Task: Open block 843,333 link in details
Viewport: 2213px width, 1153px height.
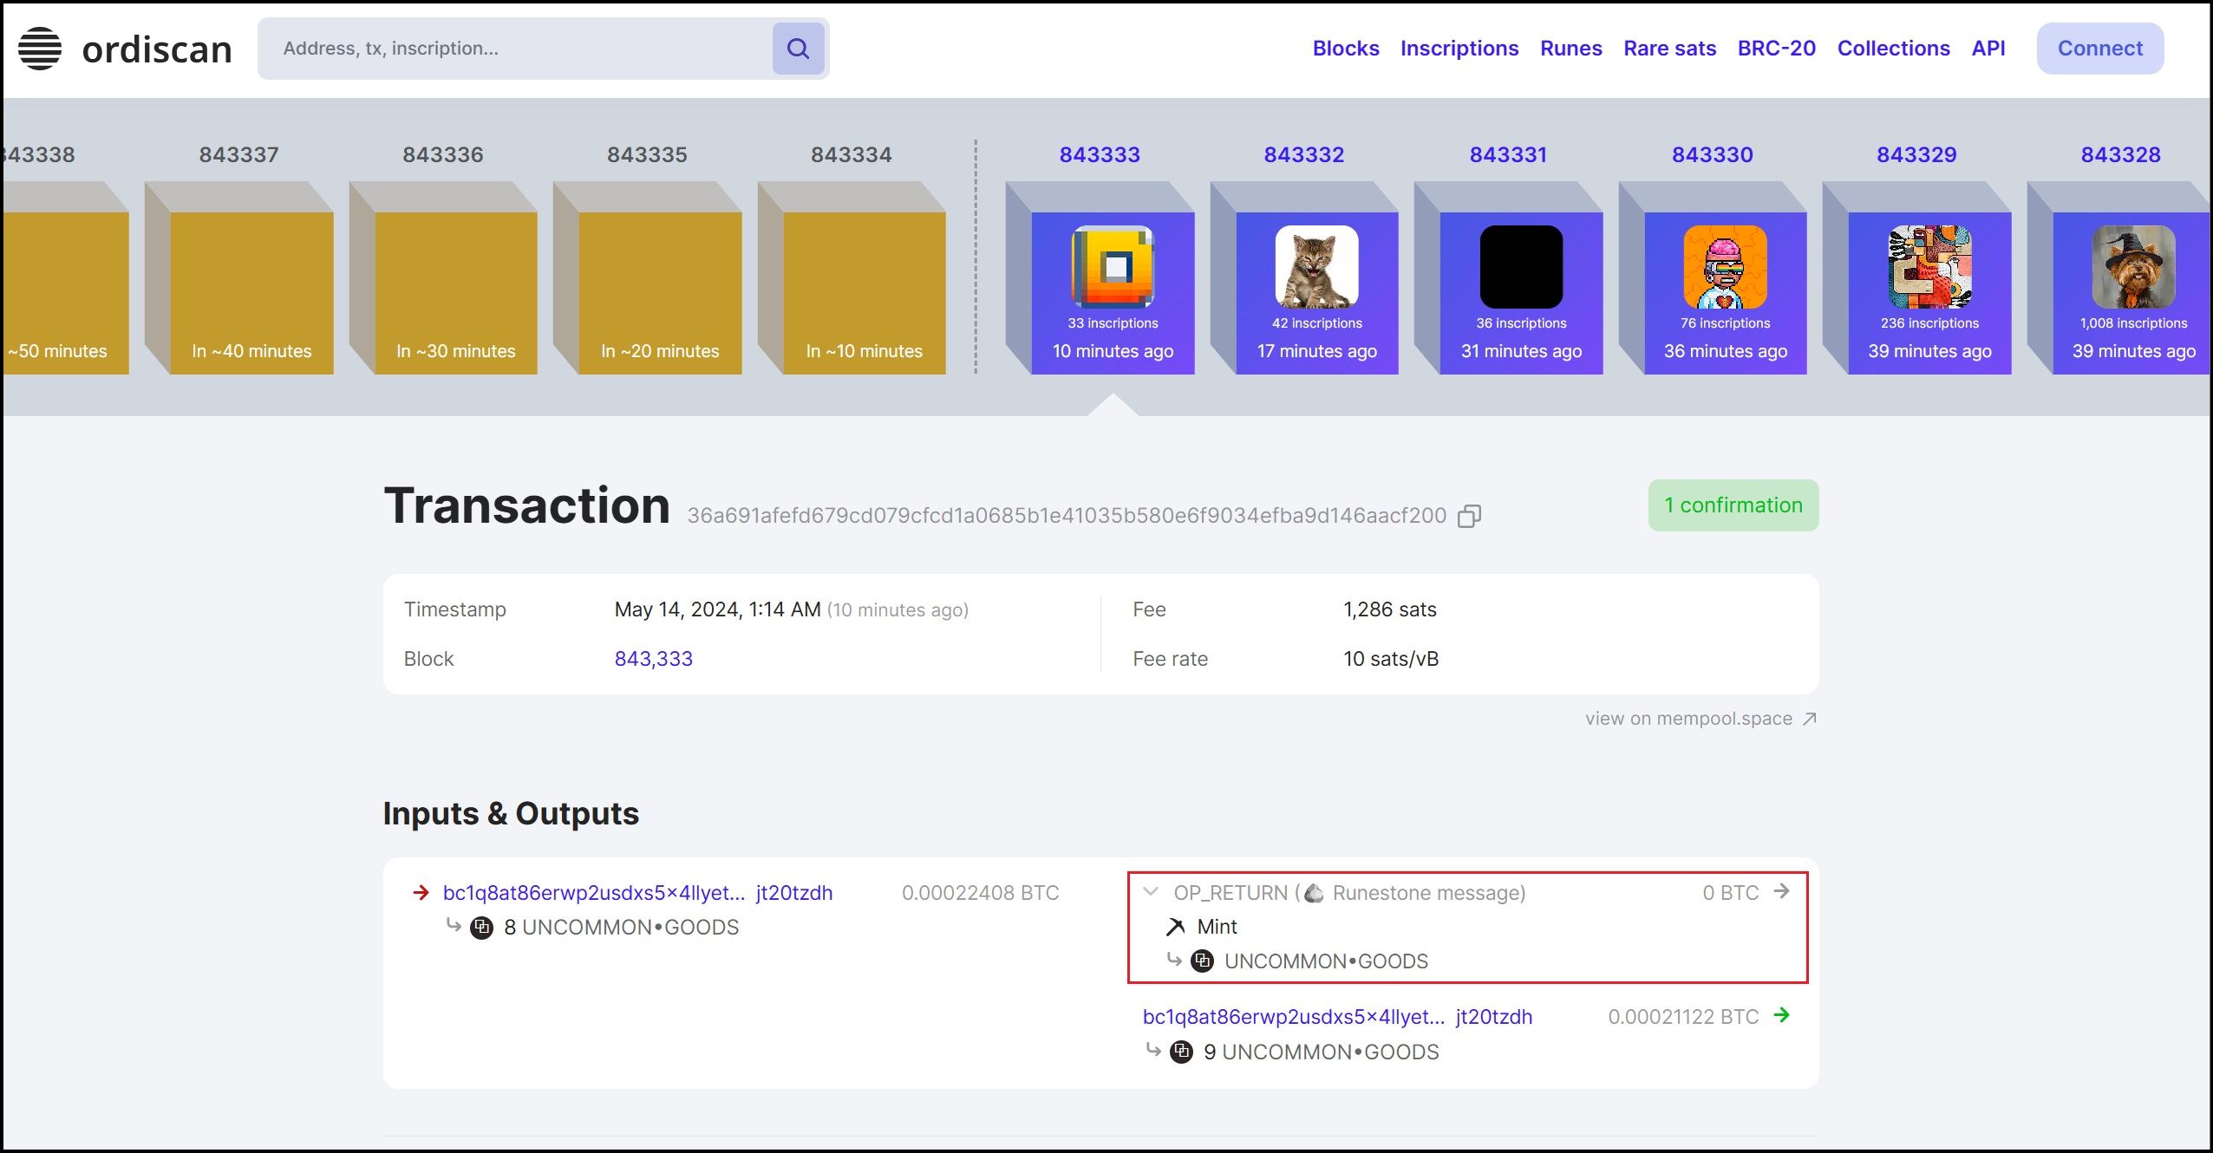Action: (653, 659)
